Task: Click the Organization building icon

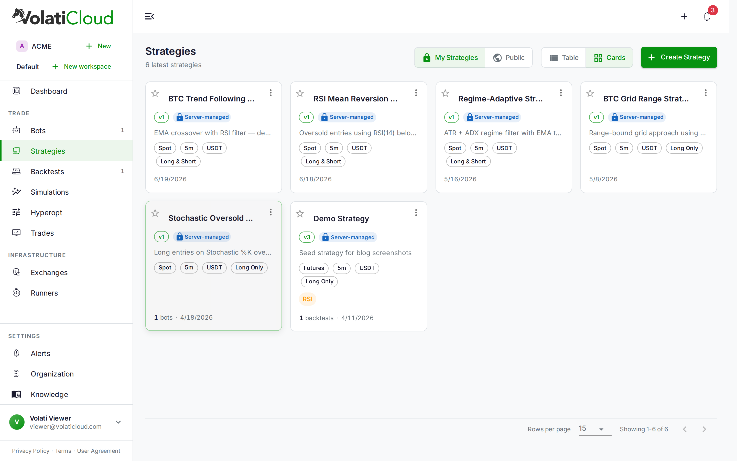Action: tap(16, 373)
